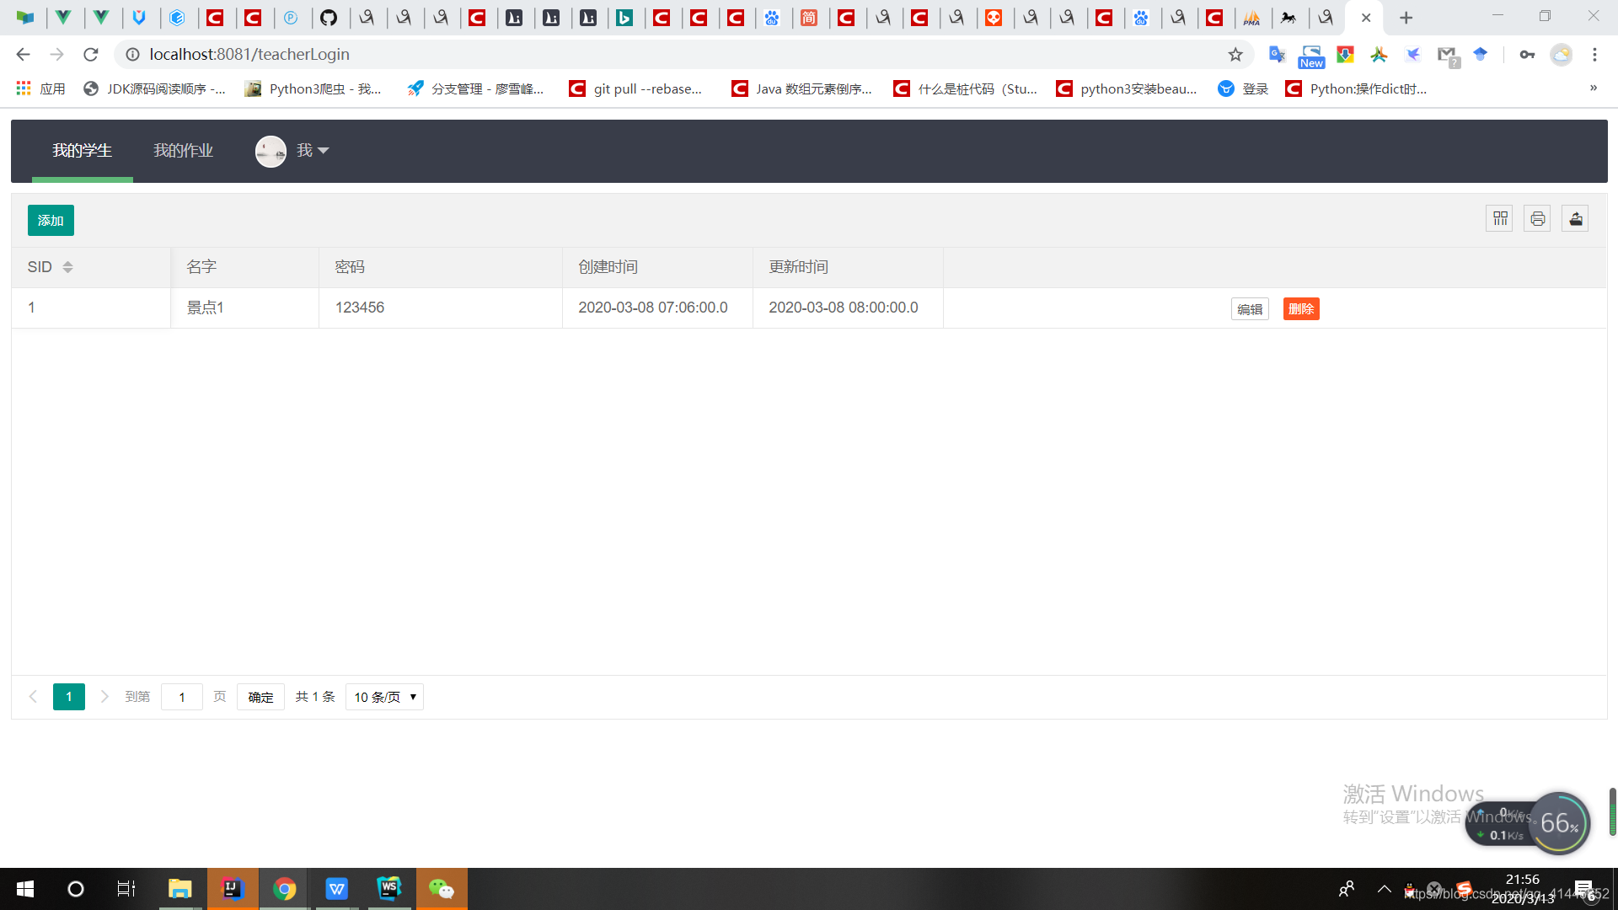Delete student row with 删除 button

1300,309
